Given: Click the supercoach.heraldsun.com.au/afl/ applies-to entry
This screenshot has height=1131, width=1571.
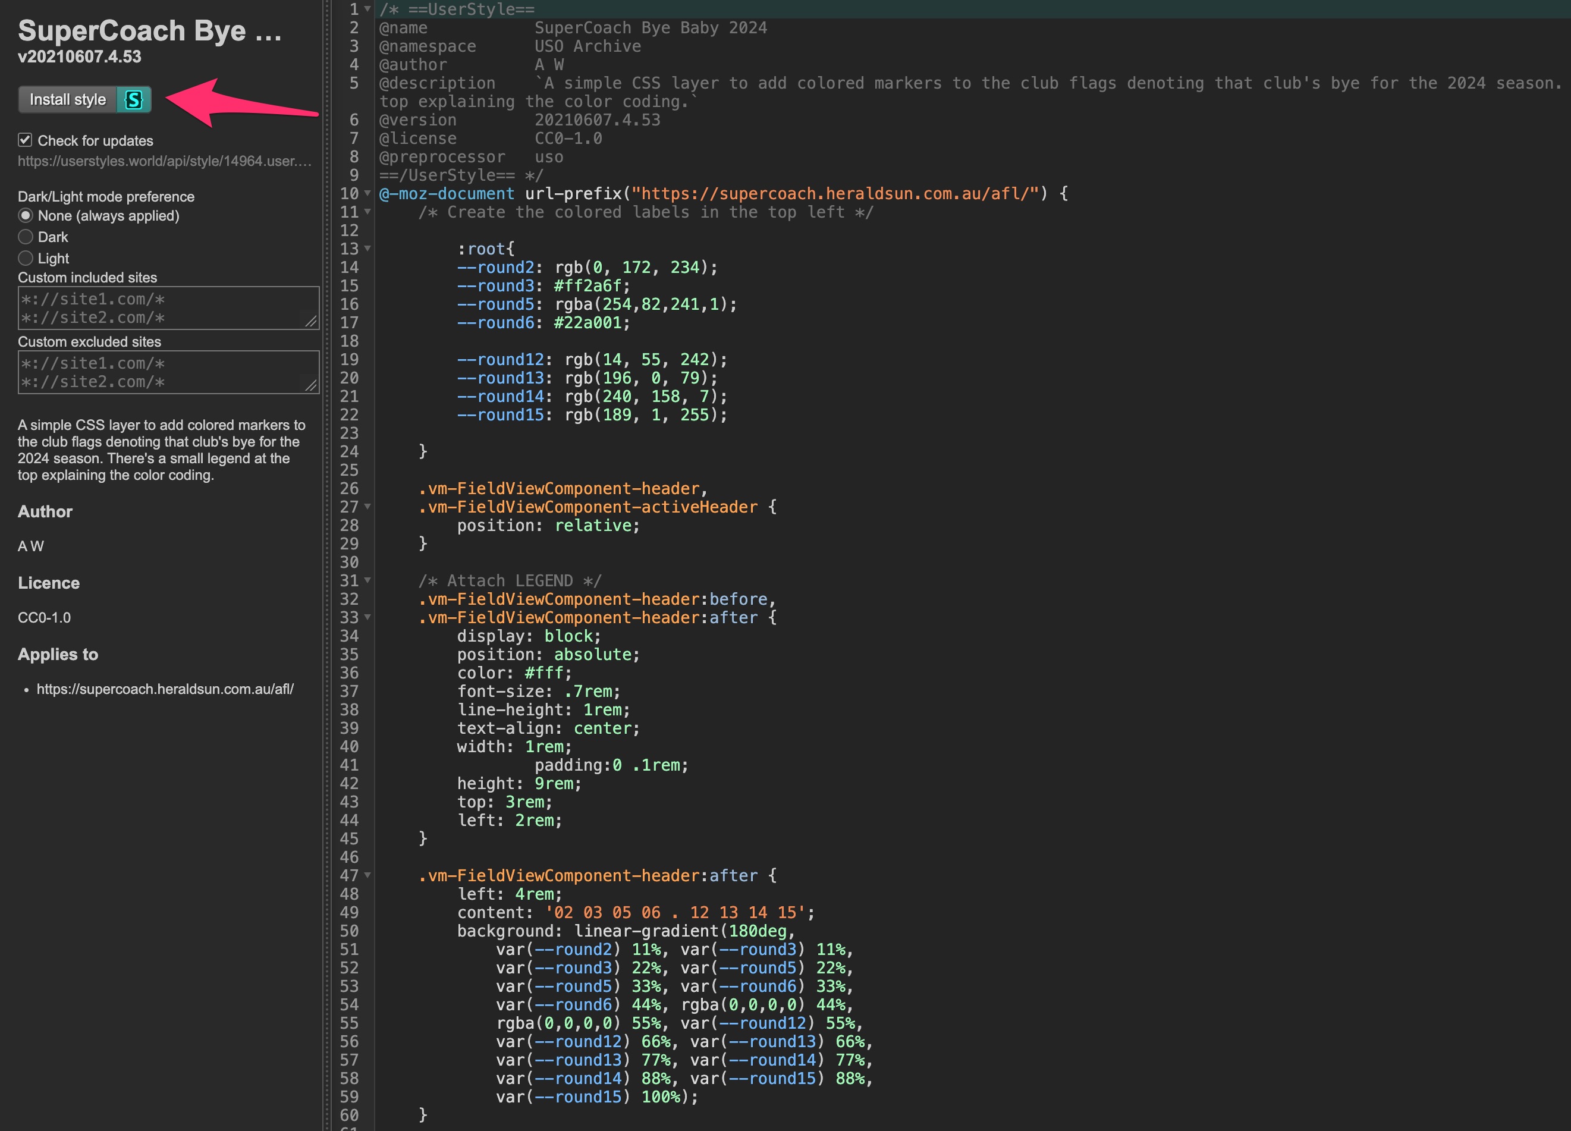Looking at the screenshot, I should click(165, 689).
